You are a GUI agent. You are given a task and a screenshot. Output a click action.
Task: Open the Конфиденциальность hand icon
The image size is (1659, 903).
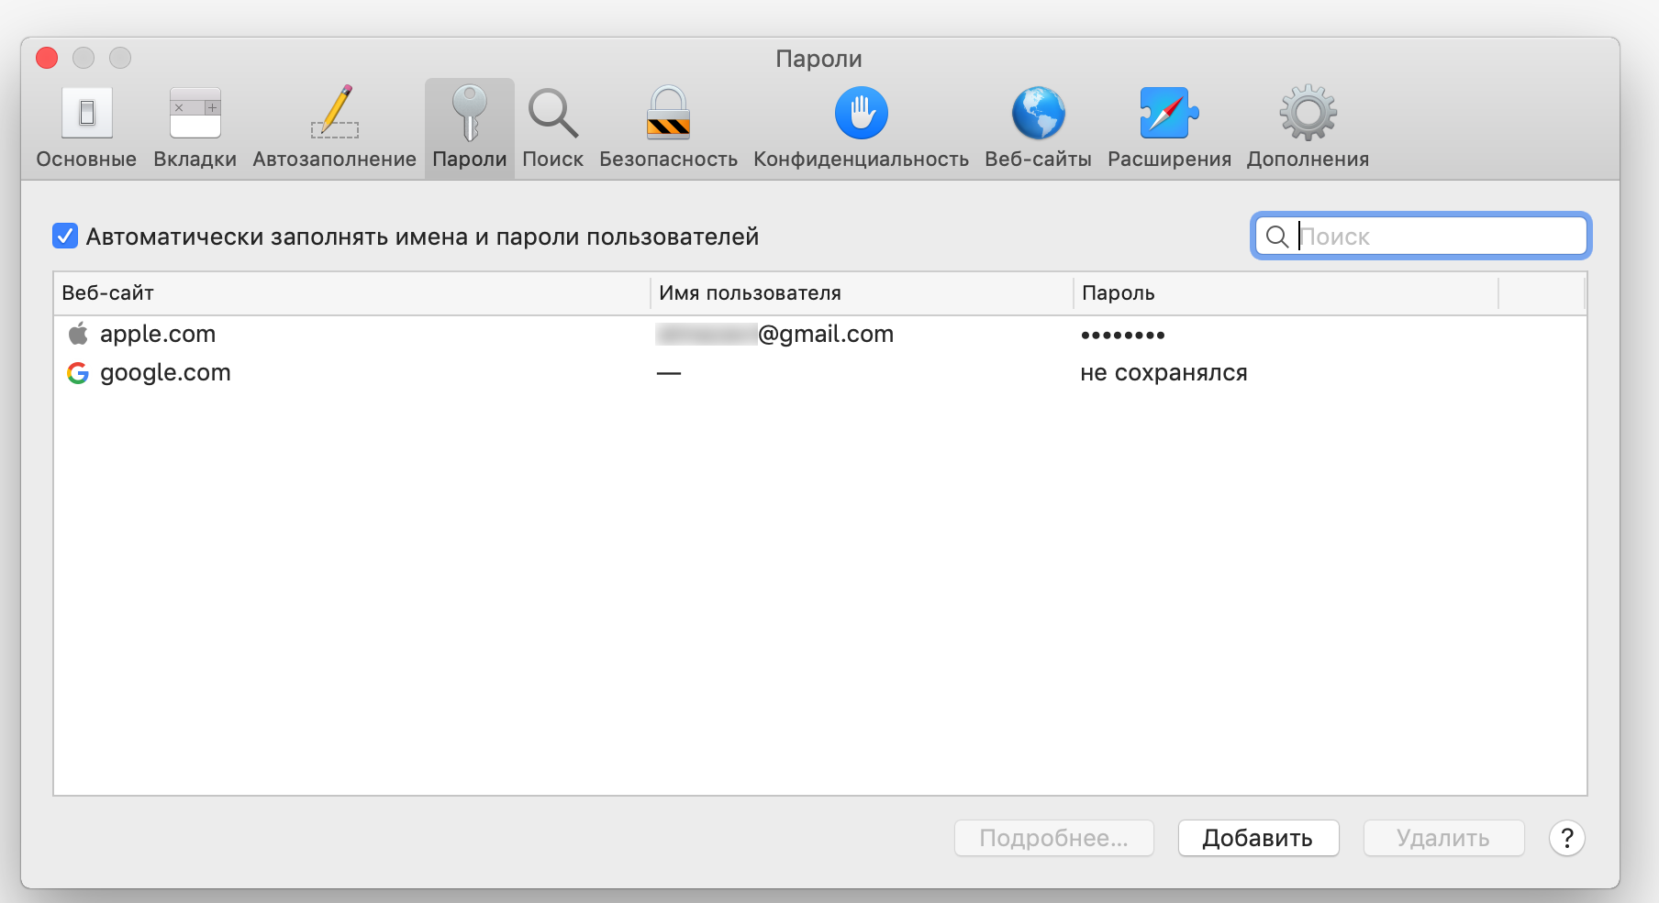coord(861,114)
